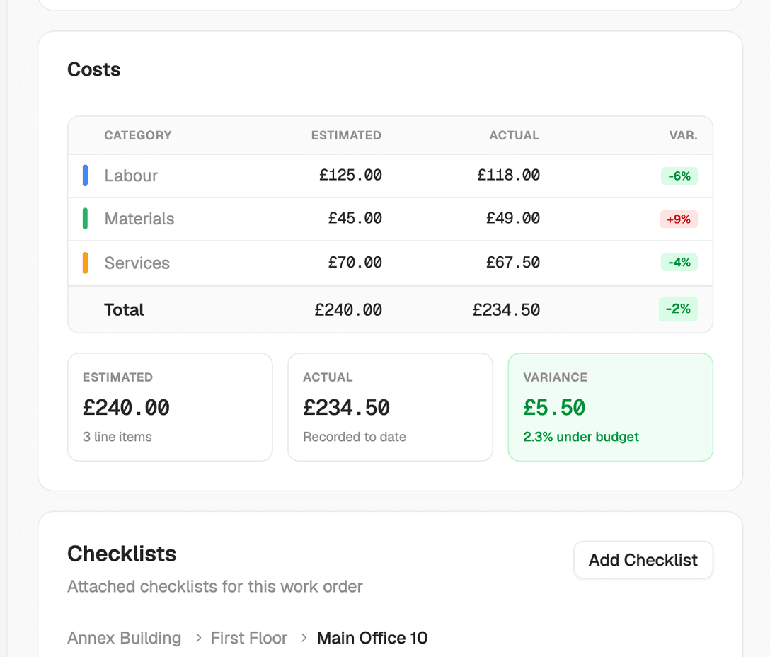Click the Total row label
Screen dimensions: 770x657
coord(124,309)
